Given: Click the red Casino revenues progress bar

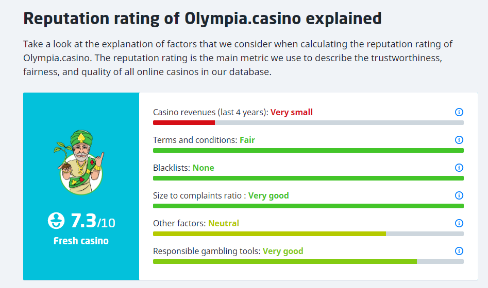Looking at the screenshot, I should point(184,122).
